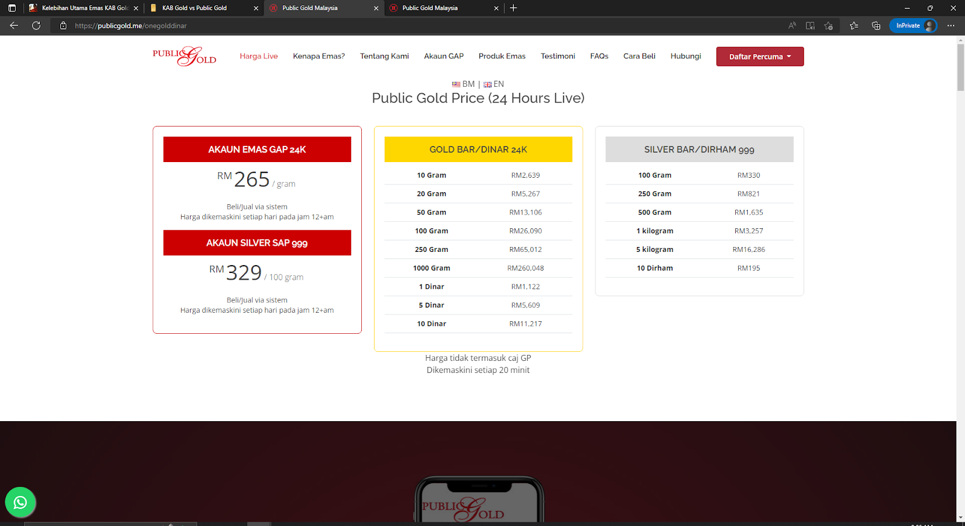Open FAQs menu item
Screen dimensions: 965x526
[x=599, y=56]
